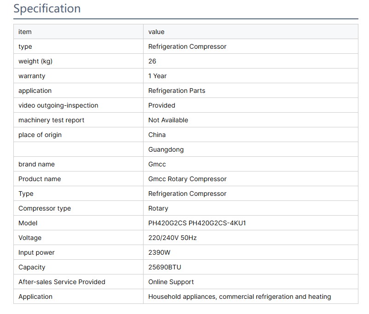
Task: Click the 'Gmcc' brand name value
Action: pyautogui.click(x=157, y=164)
